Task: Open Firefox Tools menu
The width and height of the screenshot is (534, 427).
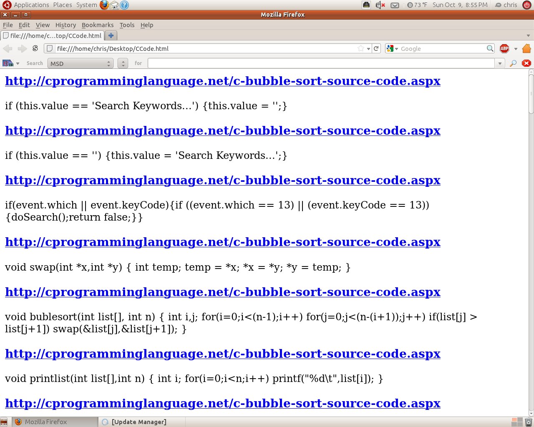Action: pyautogui.click(x=127, y=25)
